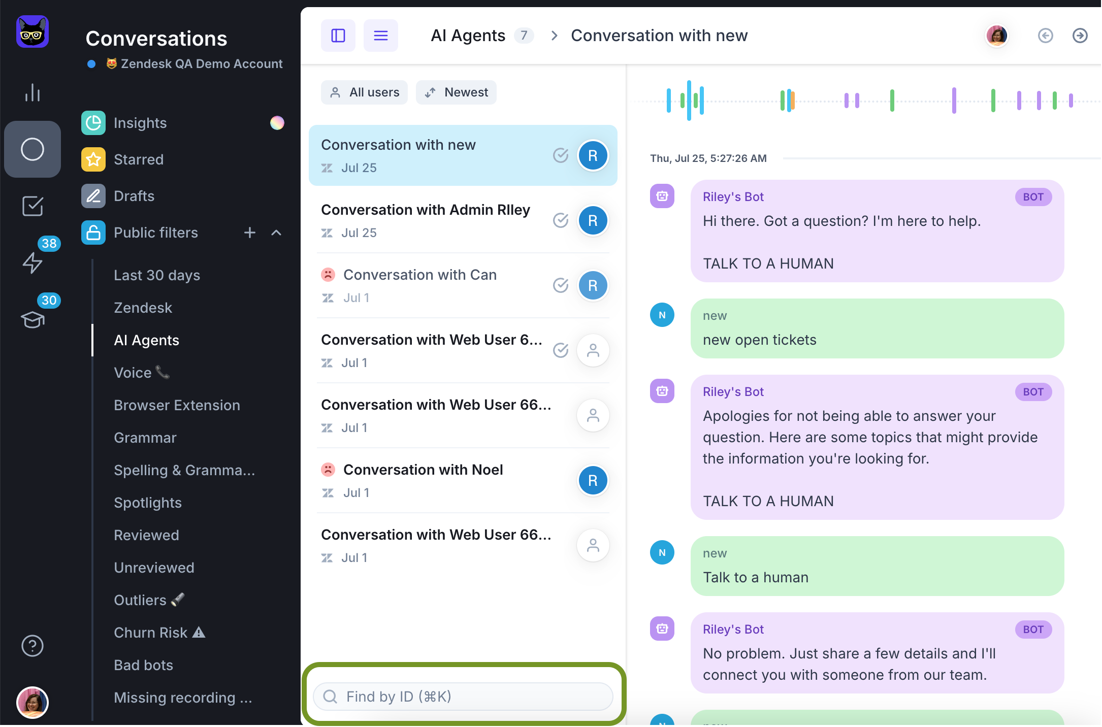
Task: Toggle reviewed checkmark on Conversation with Can
Action: tap(561, 285)
